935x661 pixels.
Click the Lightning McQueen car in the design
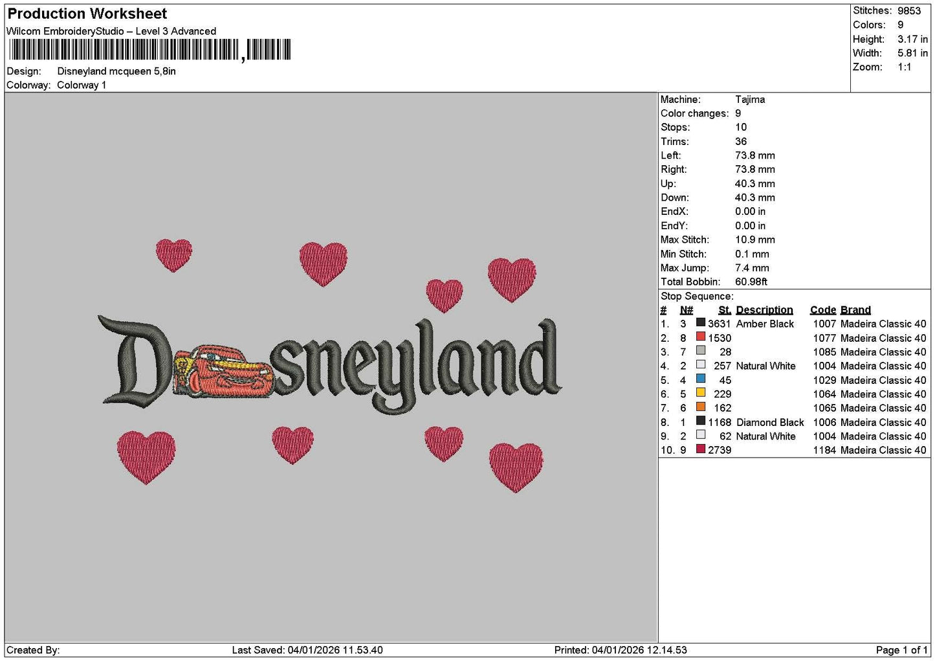[223, 371]
